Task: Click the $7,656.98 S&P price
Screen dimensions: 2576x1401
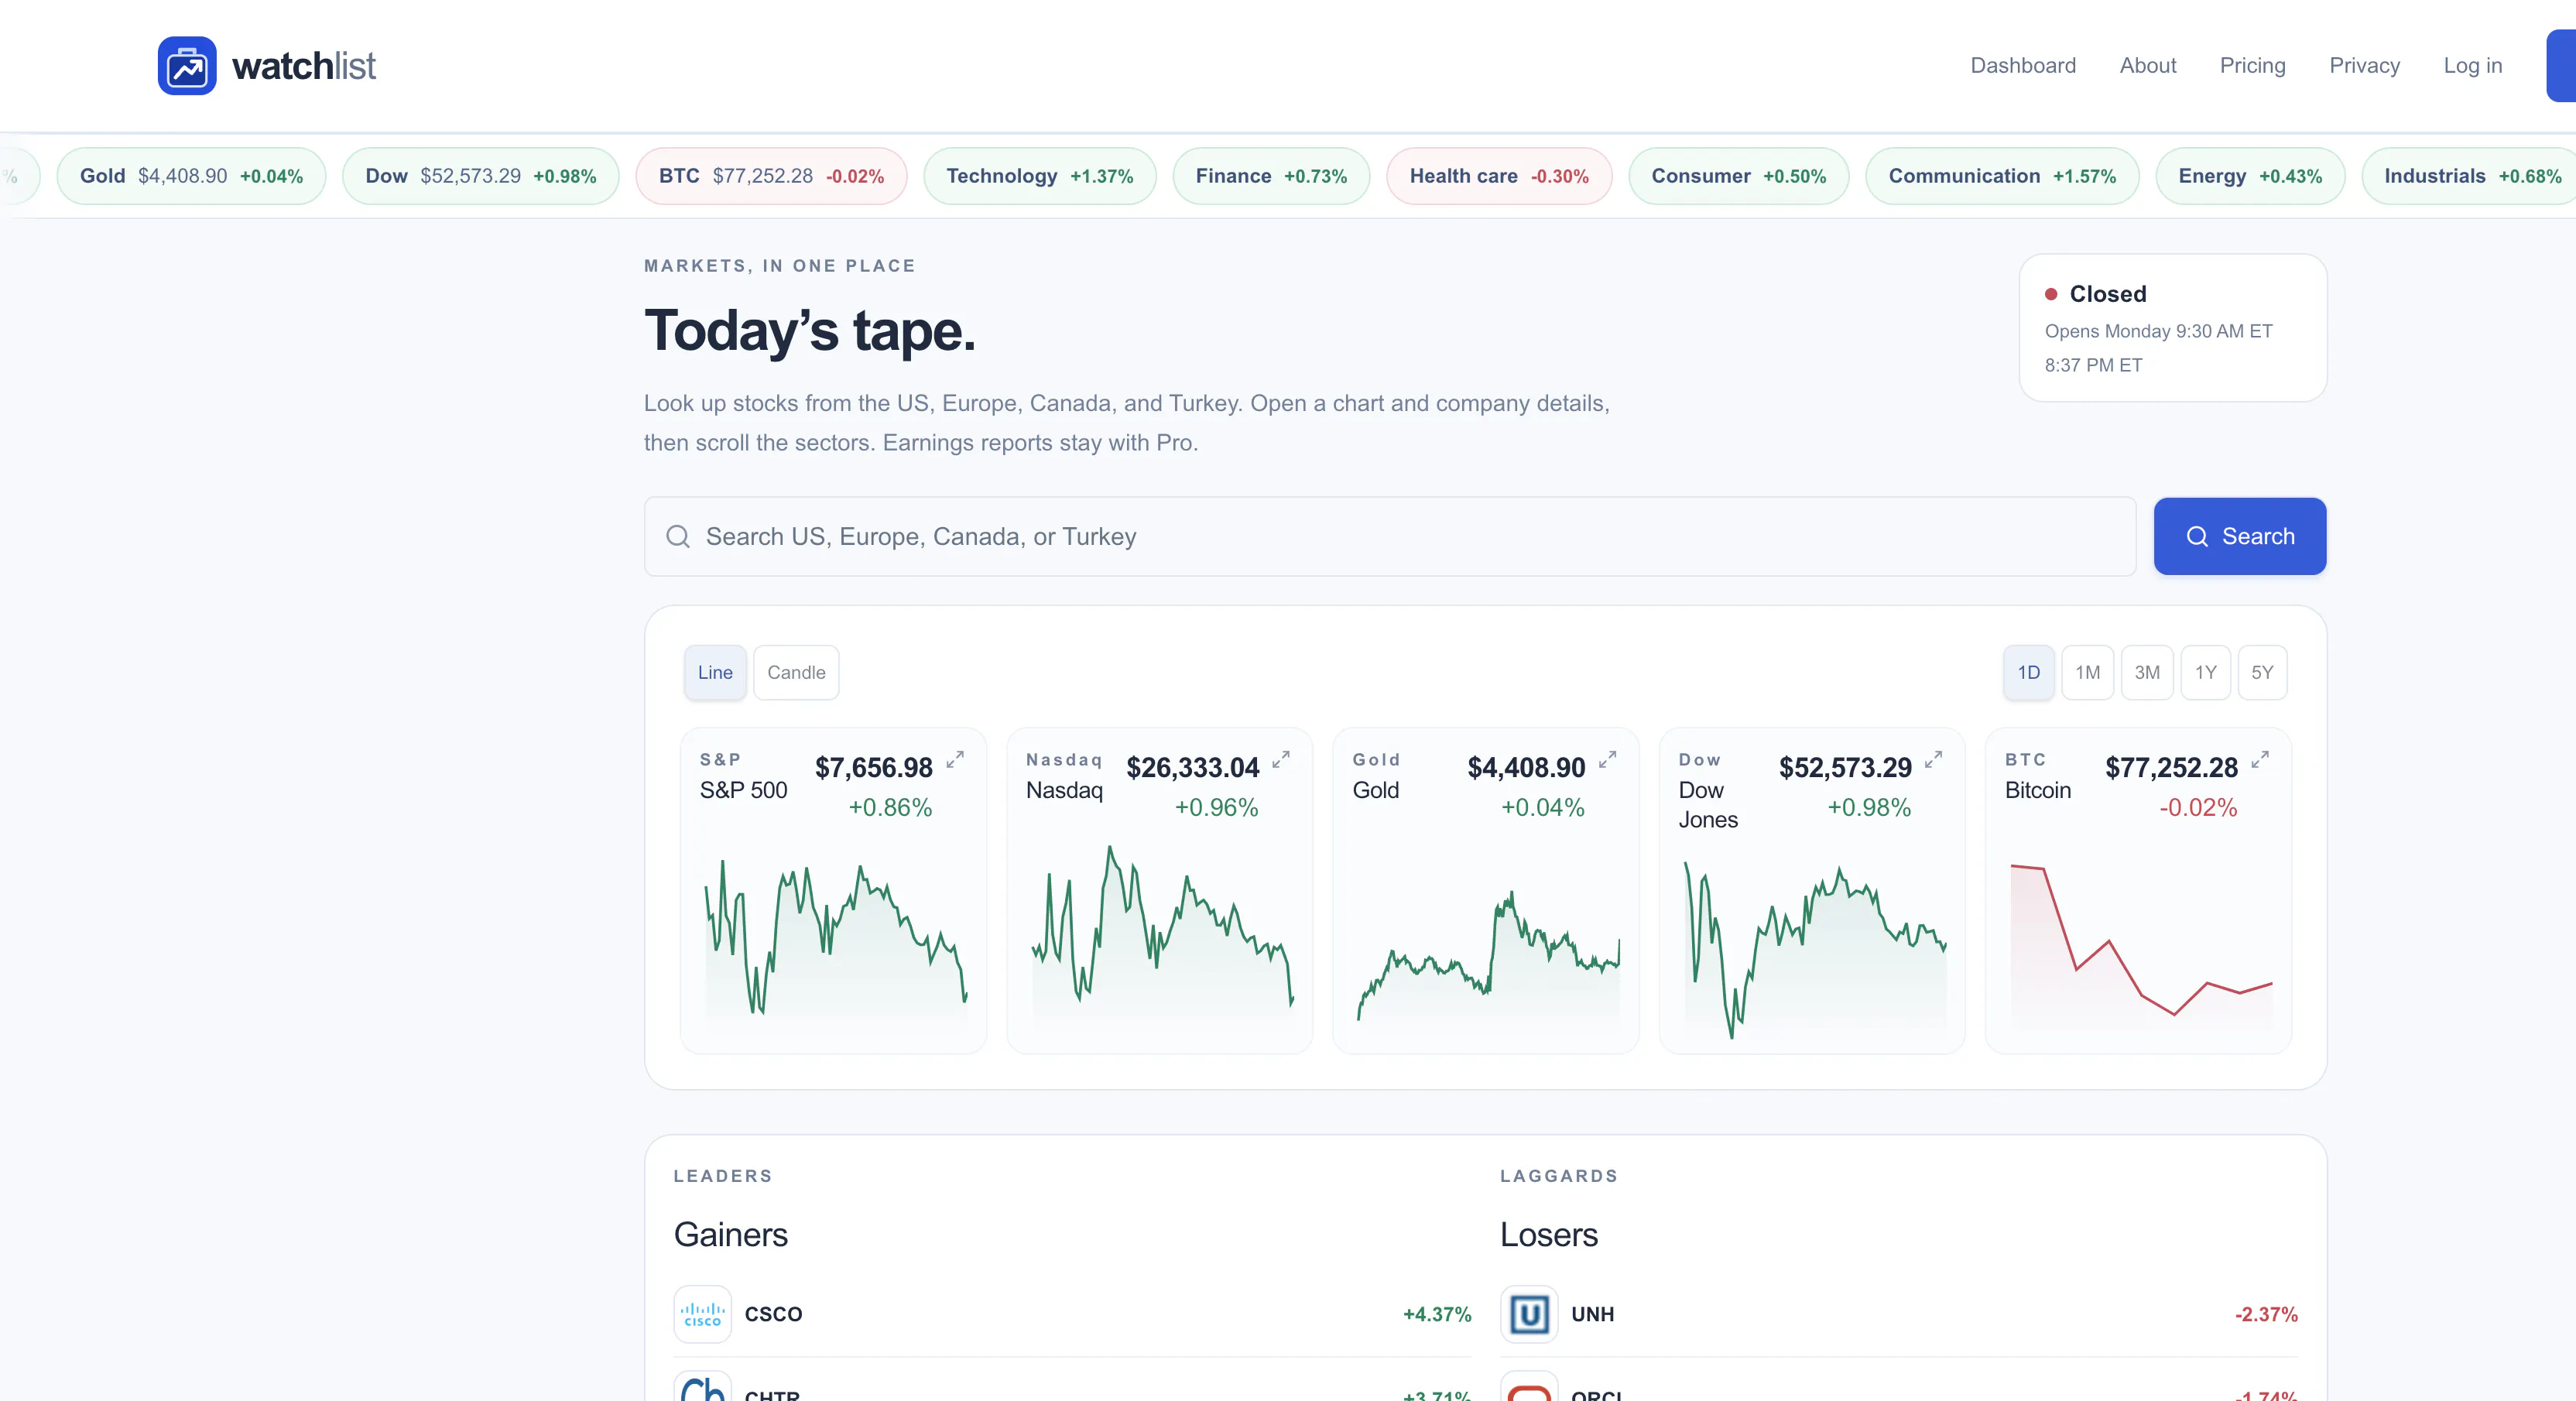Action: click(873, 768)
